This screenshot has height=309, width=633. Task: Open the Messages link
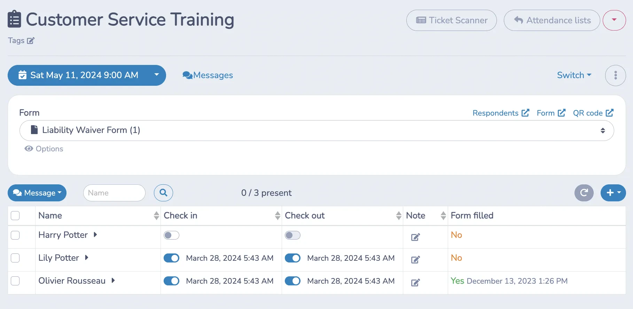point(208,75)
